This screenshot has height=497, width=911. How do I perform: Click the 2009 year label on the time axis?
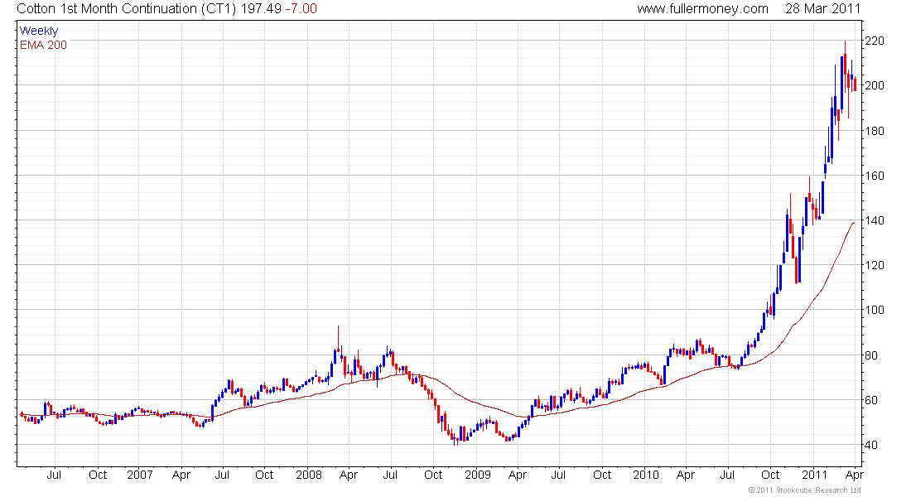pos(478,475)
